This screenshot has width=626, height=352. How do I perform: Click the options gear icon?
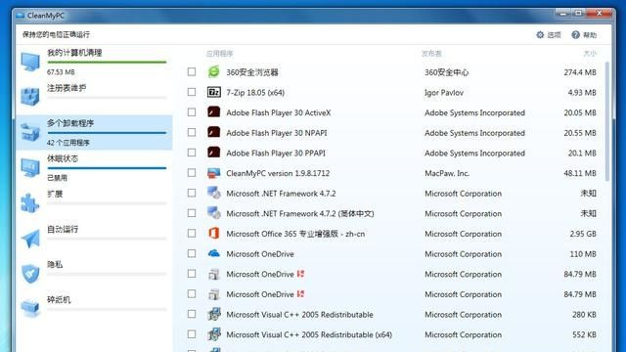(540, 35)
